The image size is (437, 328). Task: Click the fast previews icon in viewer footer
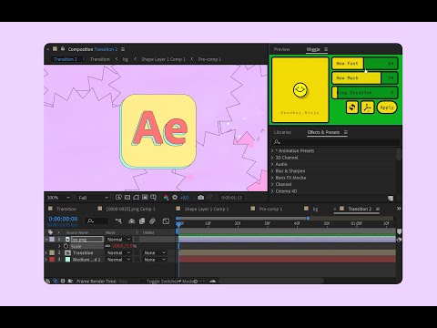coord(118,198)
